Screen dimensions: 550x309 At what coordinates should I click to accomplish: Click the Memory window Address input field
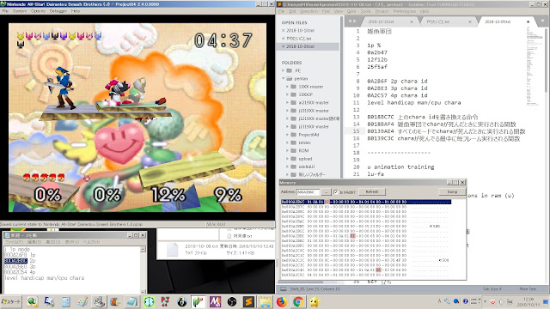tap(308, 192)
